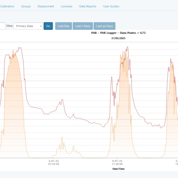Open the Calibration tab
This screenshot has width=178, height=178.
(x=7, y=6)
